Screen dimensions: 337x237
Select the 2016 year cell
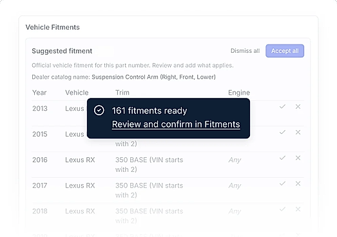coord(40,160)
